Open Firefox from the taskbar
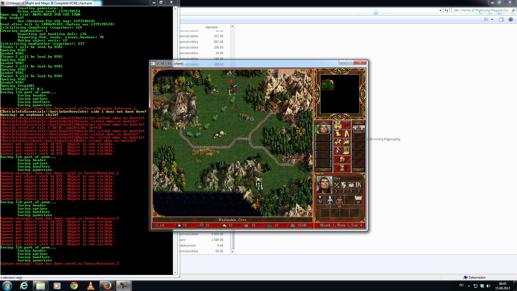The height and width of the screenshot is (291, 517). coord(107,286)
